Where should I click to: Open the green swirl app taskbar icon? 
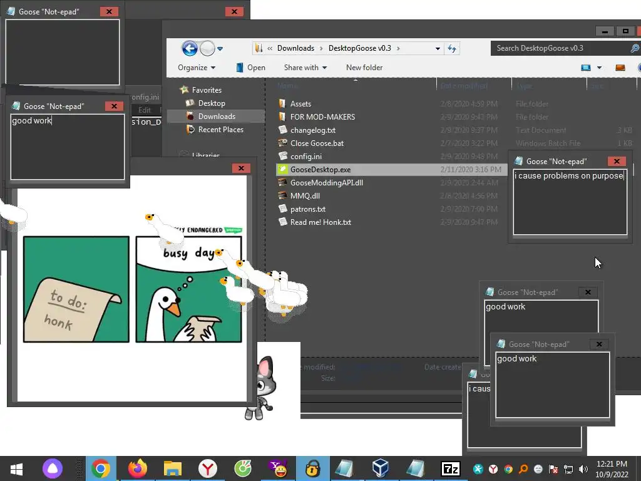[x=243, y=468]
